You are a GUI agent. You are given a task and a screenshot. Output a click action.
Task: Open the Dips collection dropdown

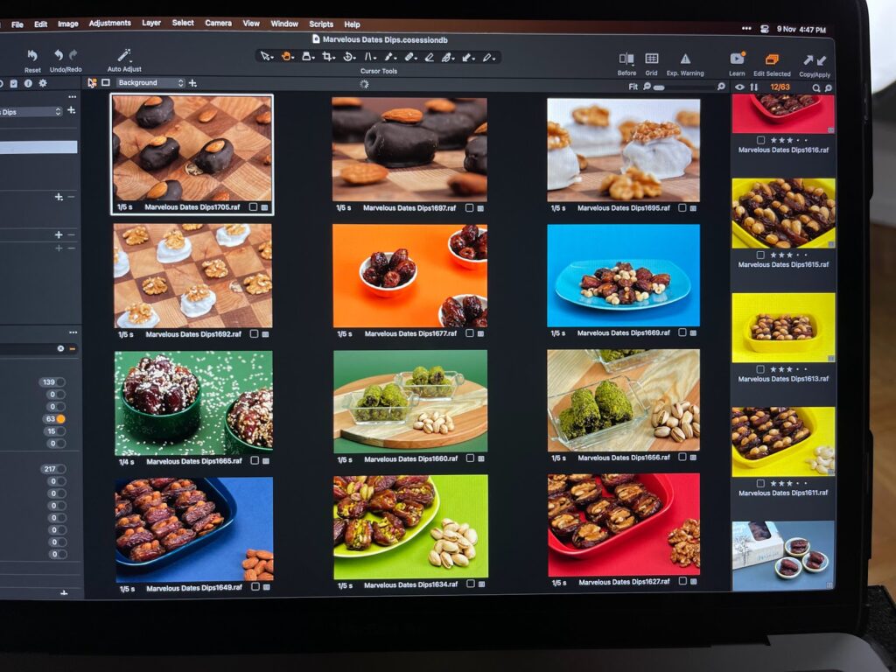pyautogui.click(x=31, y=112)
